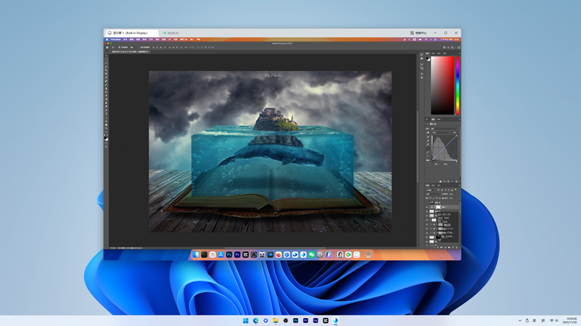This screenshot has height=326, width=581.
Task: Open Trash in the macOS dock
Action: point(369,255)
